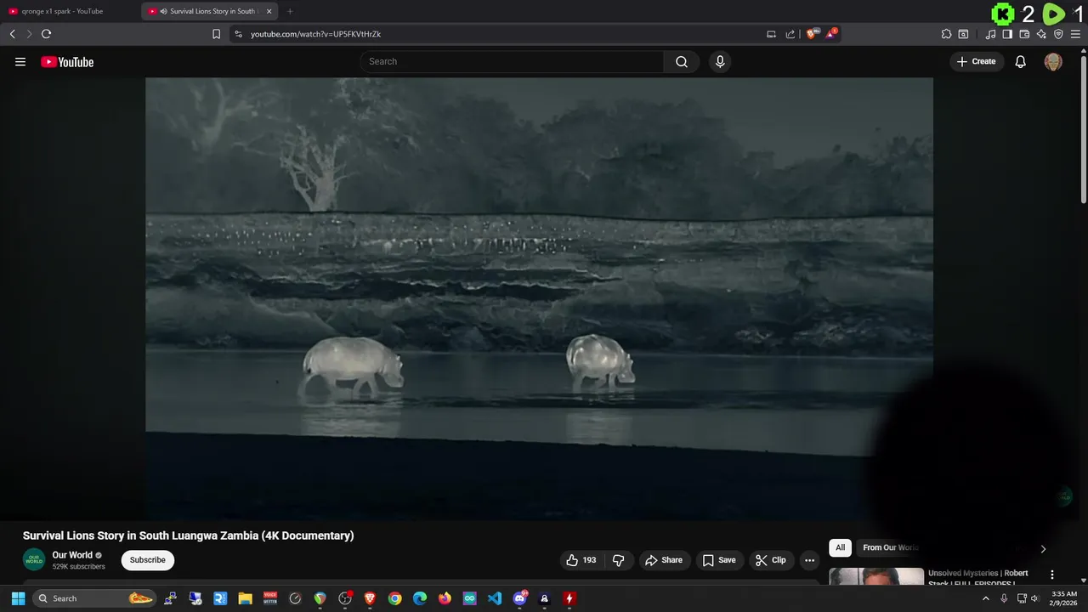Click the taskbar Search box

click(x=95, y=598)
